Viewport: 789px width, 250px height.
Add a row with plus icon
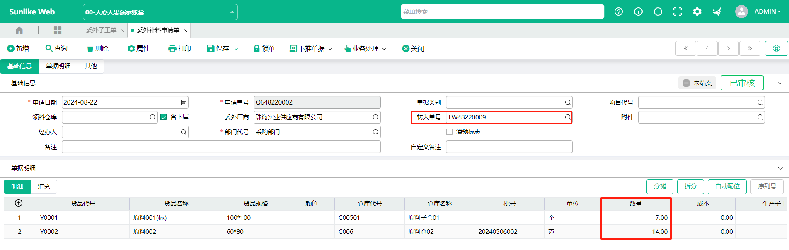[19, 203]
